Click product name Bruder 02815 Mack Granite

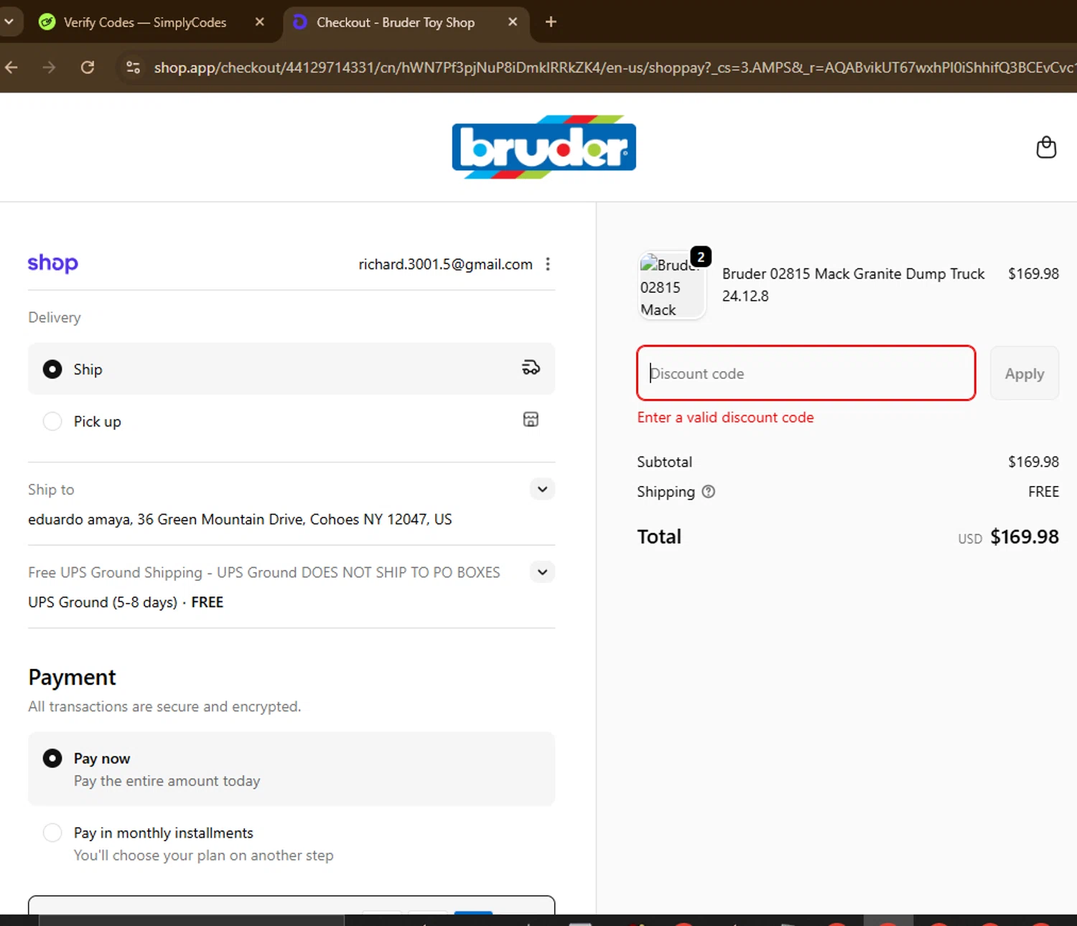[853, 273]
